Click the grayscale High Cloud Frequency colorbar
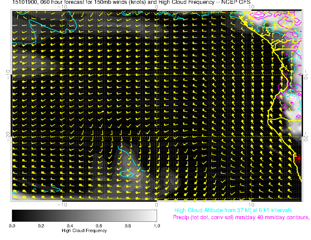This screenshot has height=240, width=311. (84, 216)
